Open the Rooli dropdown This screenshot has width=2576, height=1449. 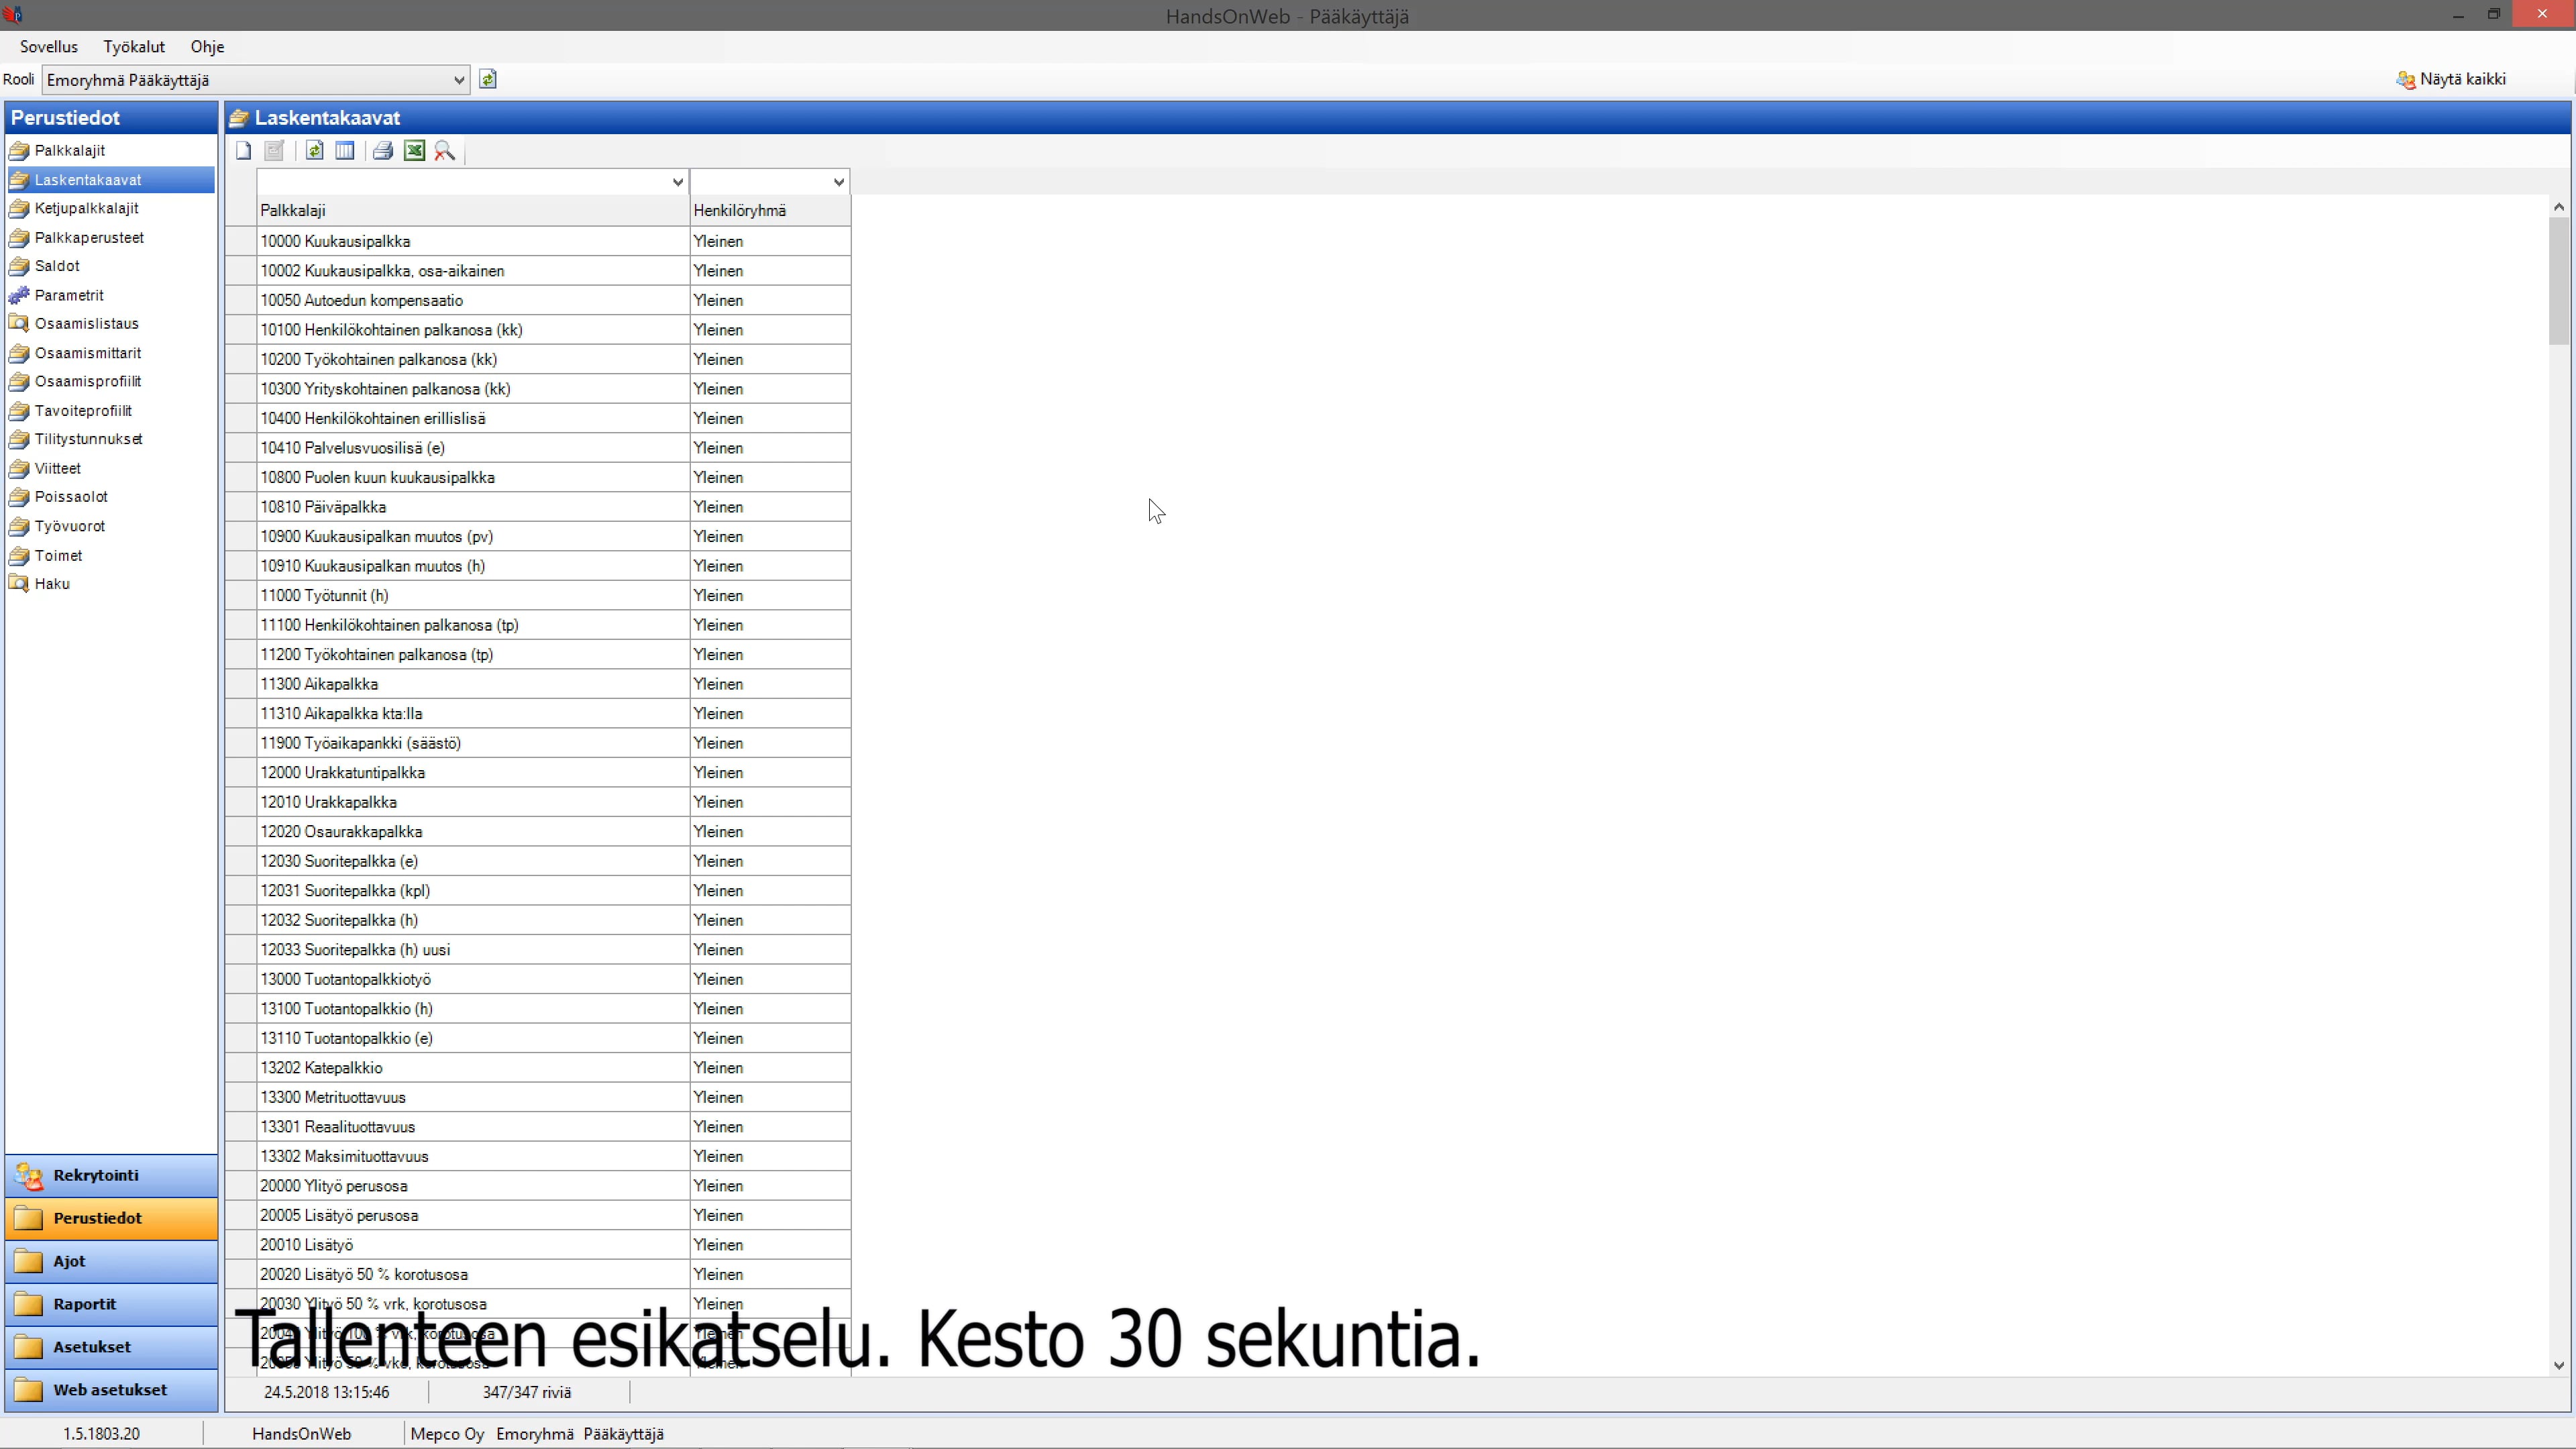tap(458, 80)
